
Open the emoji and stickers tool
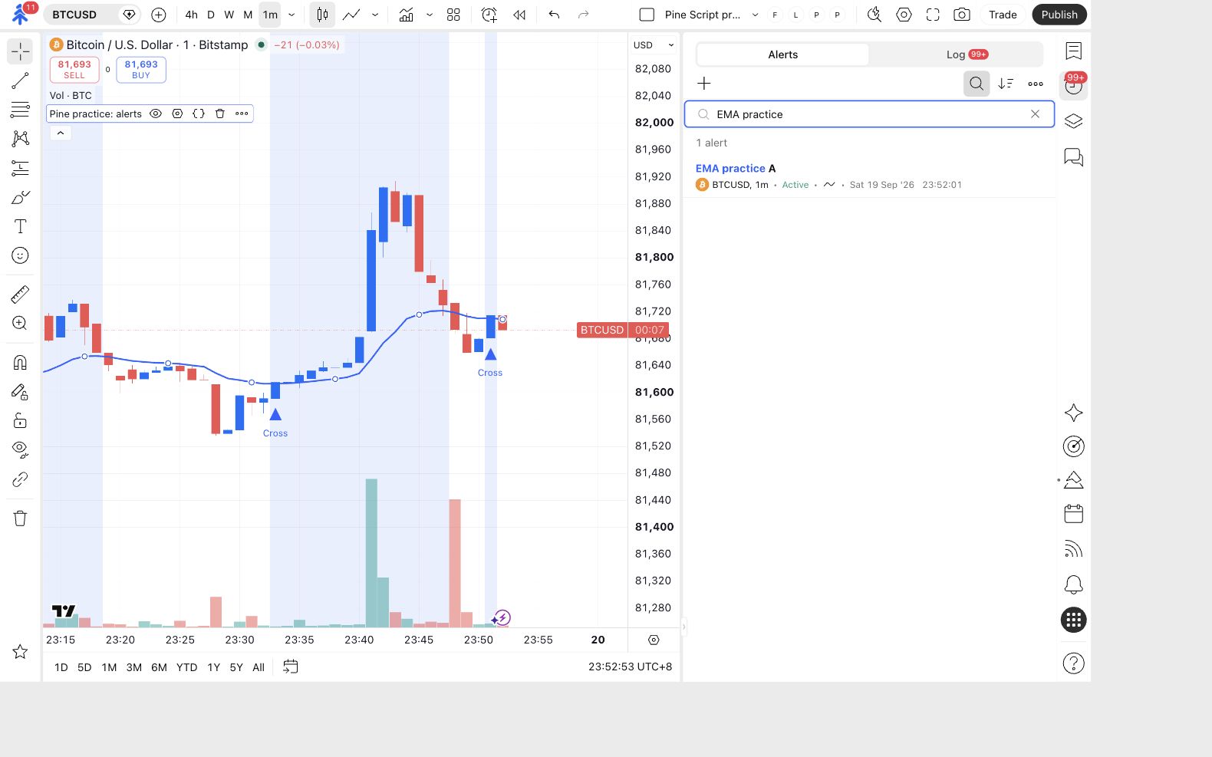(x=20, y=255)
